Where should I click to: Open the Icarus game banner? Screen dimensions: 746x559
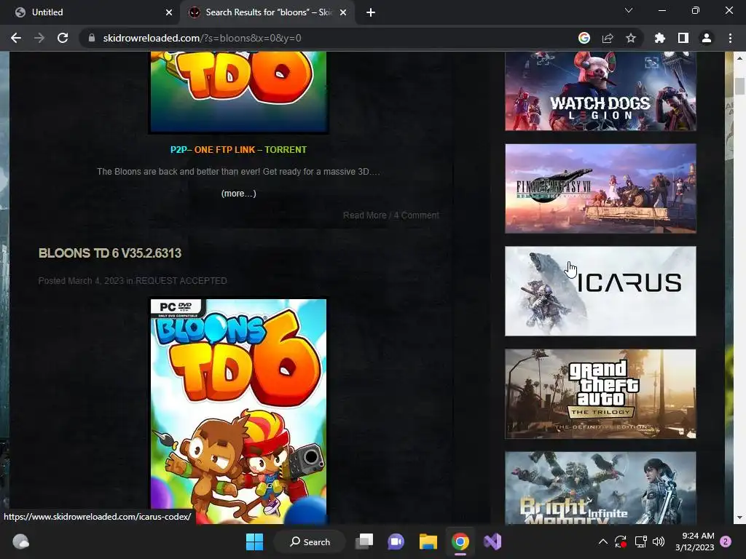600,291
